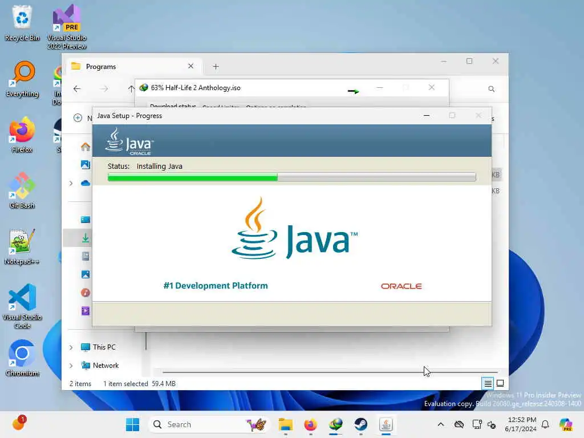Launch Firefox from the desktop
This screenshot has height=438, width=584.
(22, 135)
